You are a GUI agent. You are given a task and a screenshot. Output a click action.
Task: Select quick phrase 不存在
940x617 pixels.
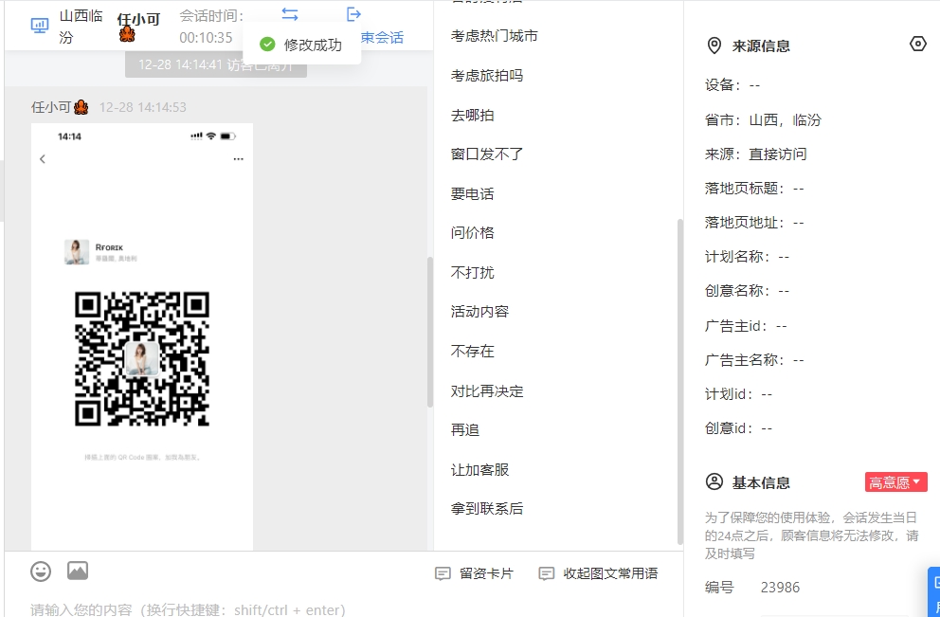coord(473,351)
